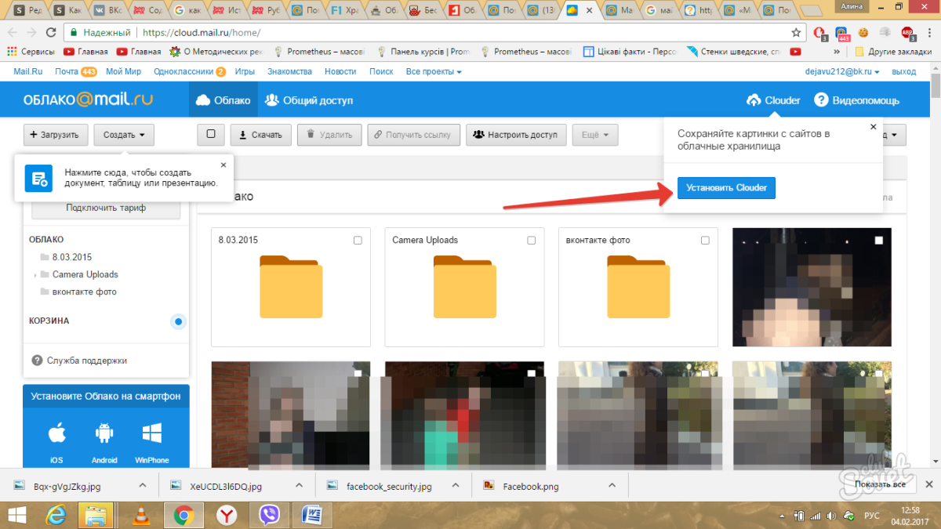
Task: Click the Clouder cloud icon
Action: [754, 100]
